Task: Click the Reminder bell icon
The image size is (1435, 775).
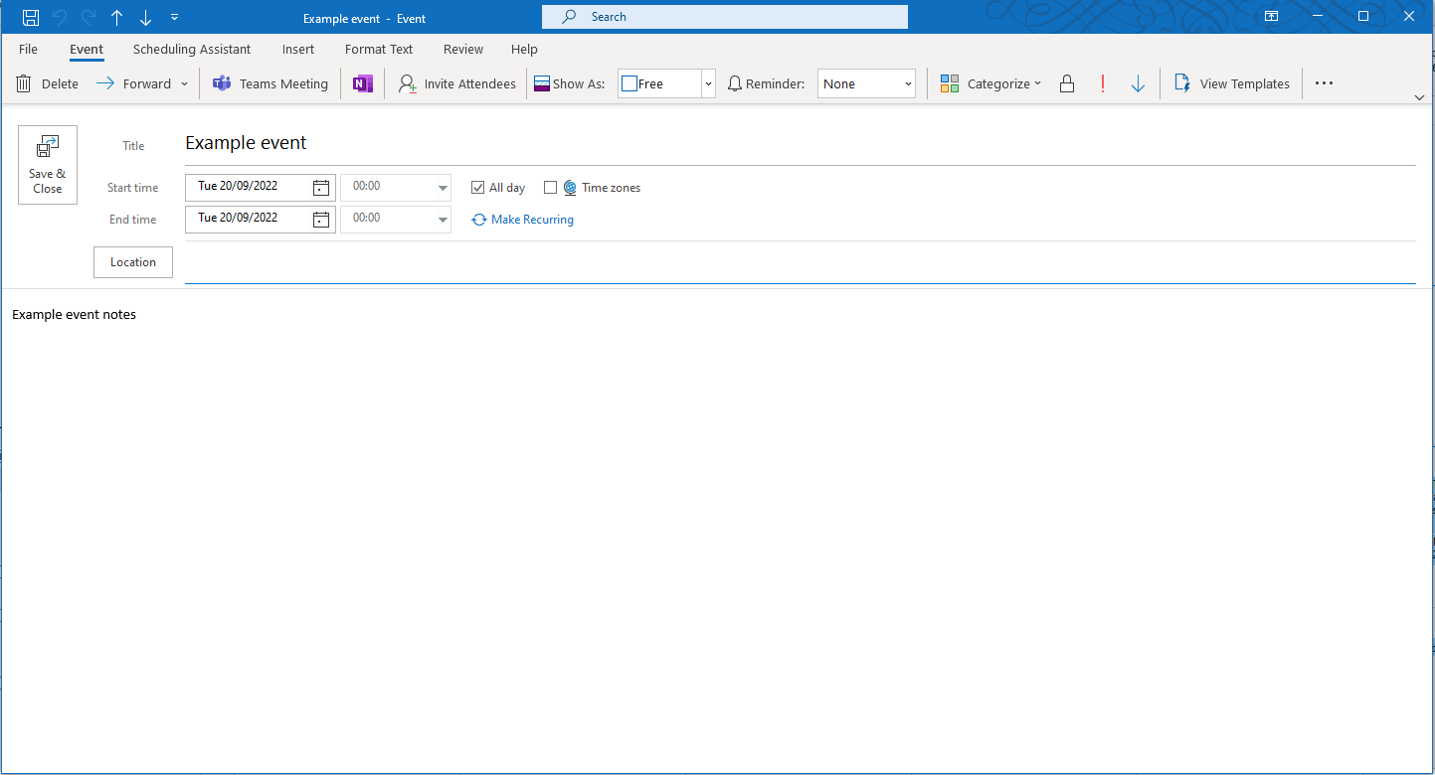Action: pyautogui.click(x=735, y=83)
